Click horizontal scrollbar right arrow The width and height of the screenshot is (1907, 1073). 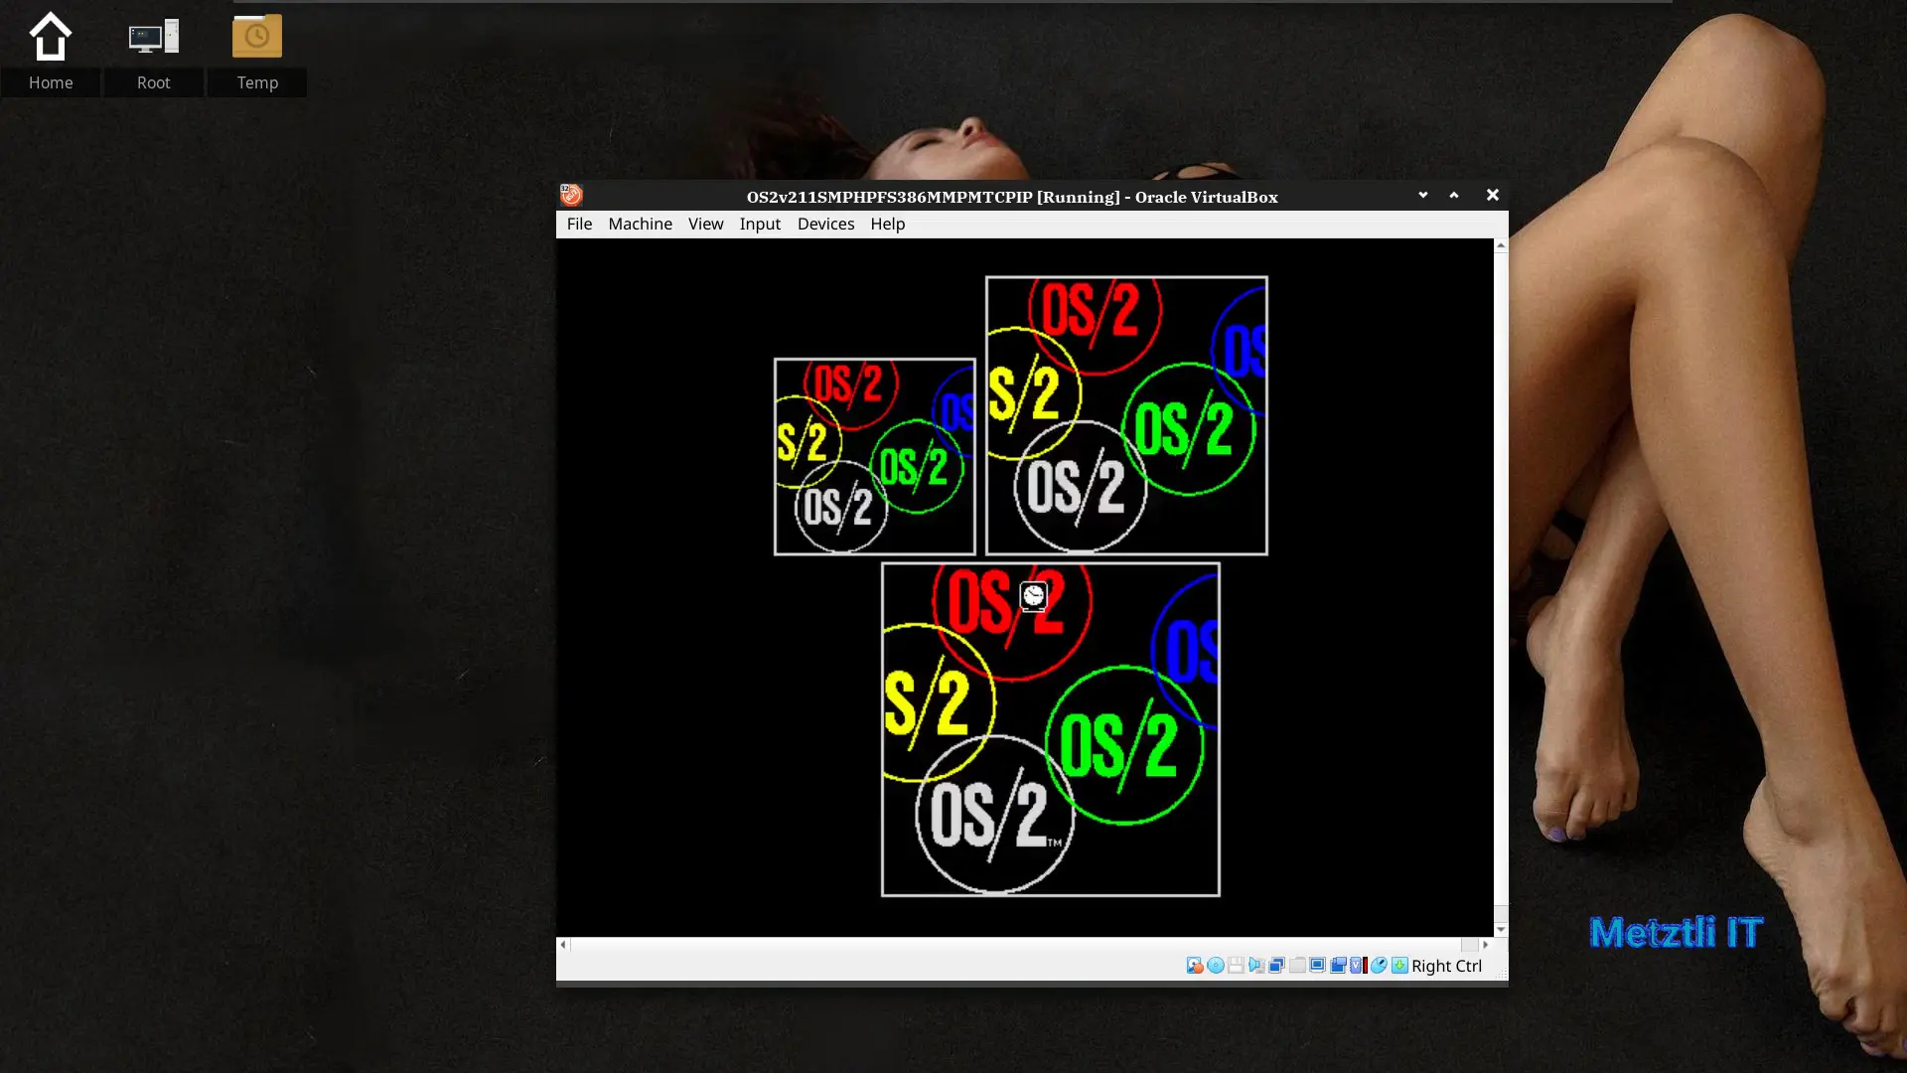1486,945
